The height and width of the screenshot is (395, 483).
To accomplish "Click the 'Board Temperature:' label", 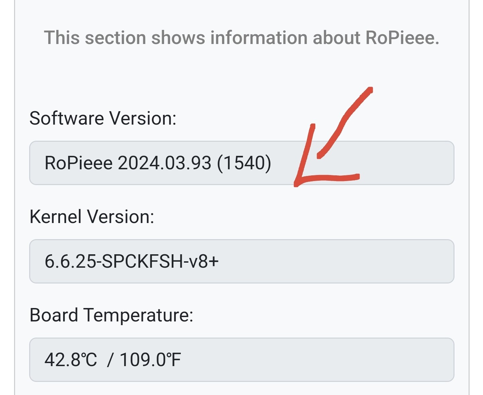I will pyautogui.click(x=111, y=315).
